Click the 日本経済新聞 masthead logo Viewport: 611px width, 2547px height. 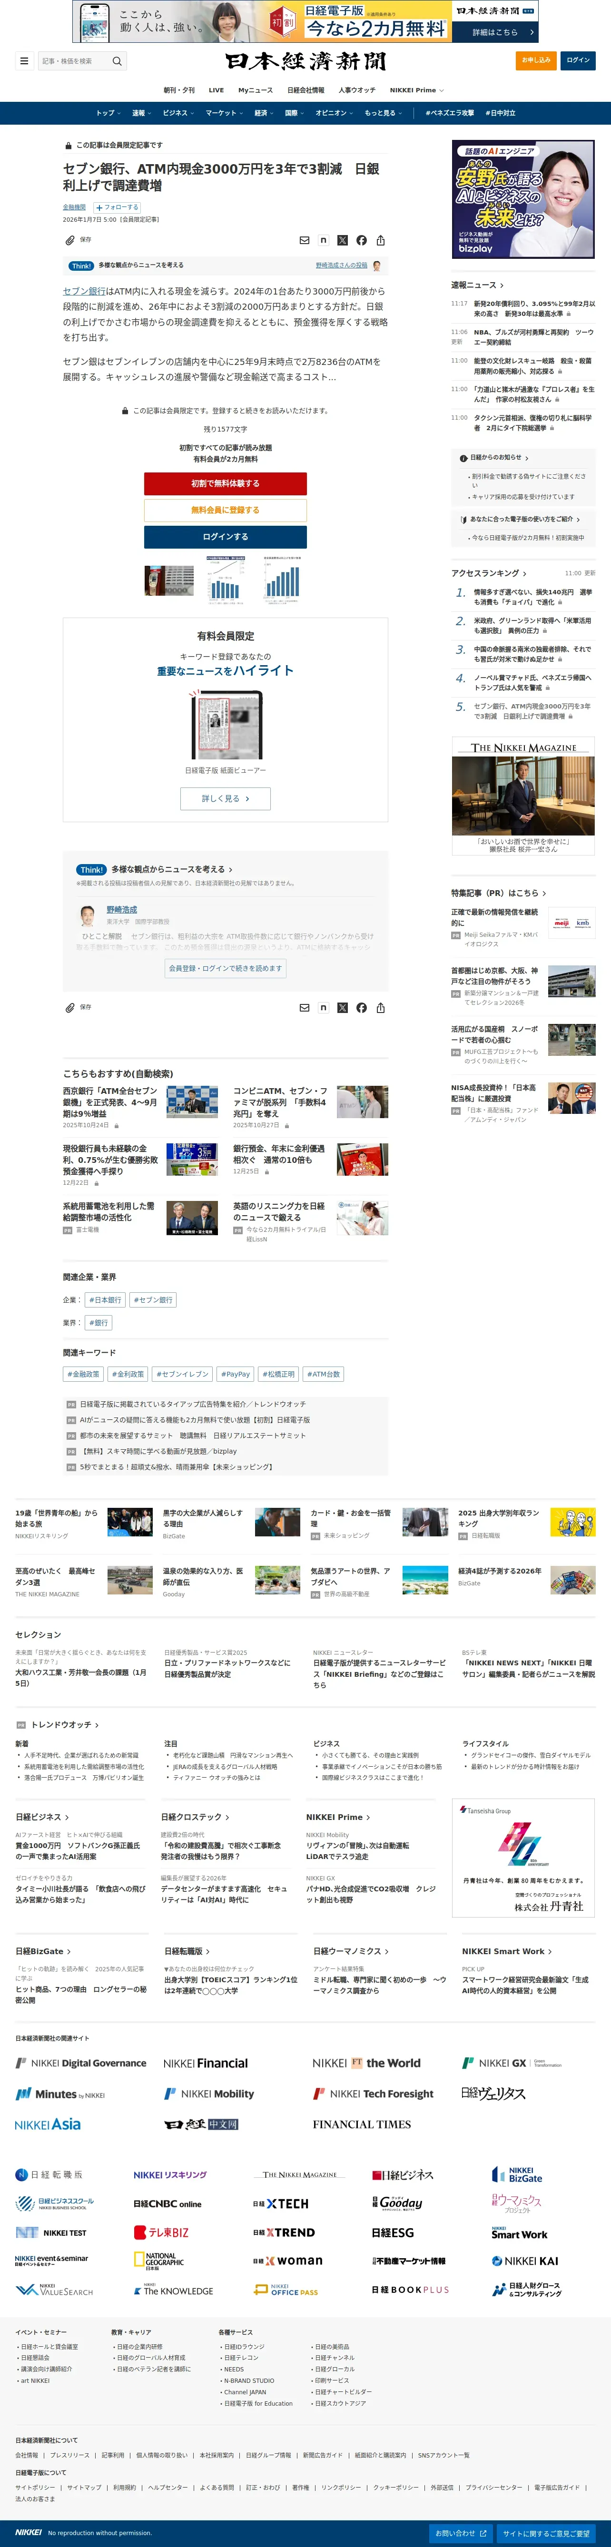pos(305,61)
